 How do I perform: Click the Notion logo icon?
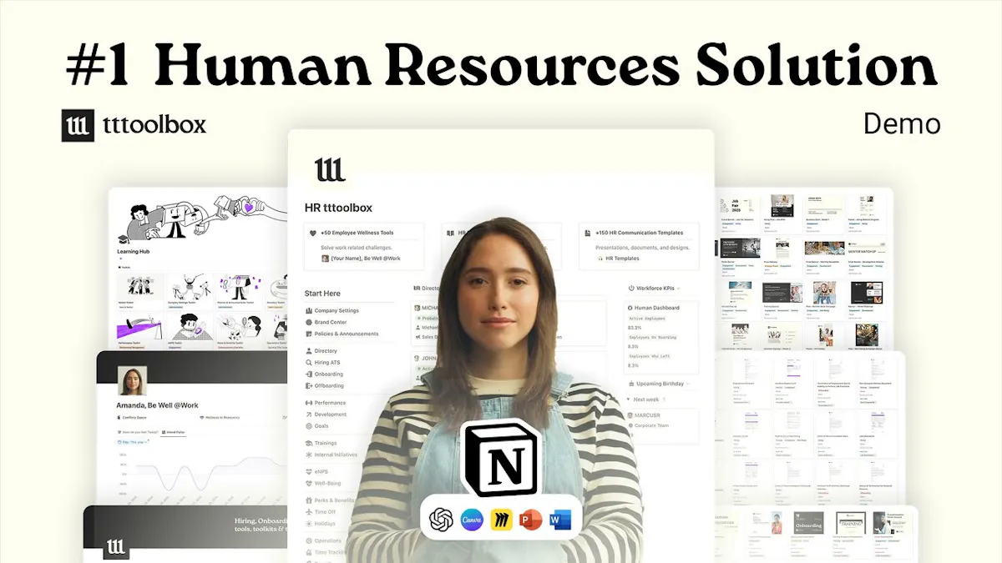click(503, 460)
